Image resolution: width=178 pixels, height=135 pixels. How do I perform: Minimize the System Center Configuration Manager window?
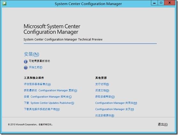pos(154,3)
